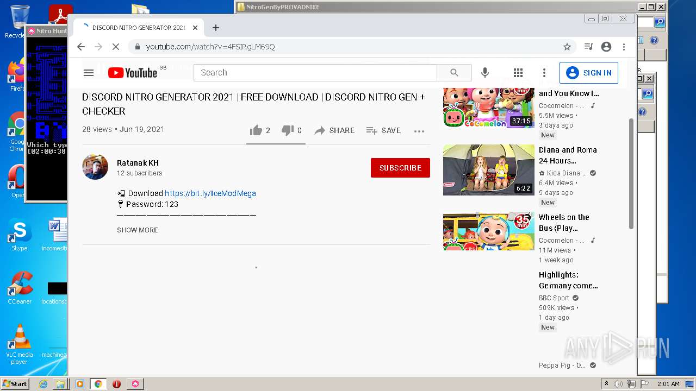Image resolution: width=696 pixels, height=391 pixels.
Task: Stop the page loading in Chrome
Action: (x=116, y=47)
